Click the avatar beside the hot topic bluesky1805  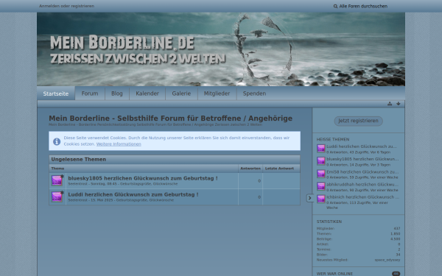pyautogui.click(x=320, y=161)
